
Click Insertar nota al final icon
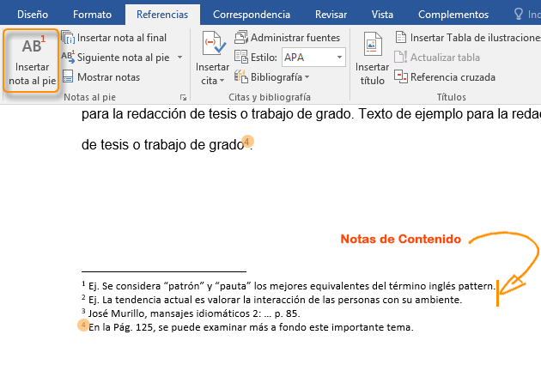68,37
